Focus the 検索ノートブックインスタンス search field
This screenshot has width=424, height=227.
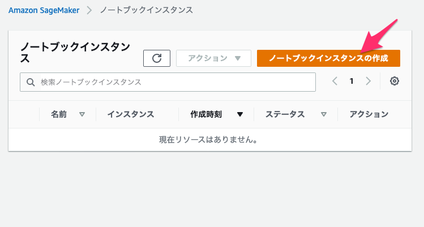tap(168, 82)
